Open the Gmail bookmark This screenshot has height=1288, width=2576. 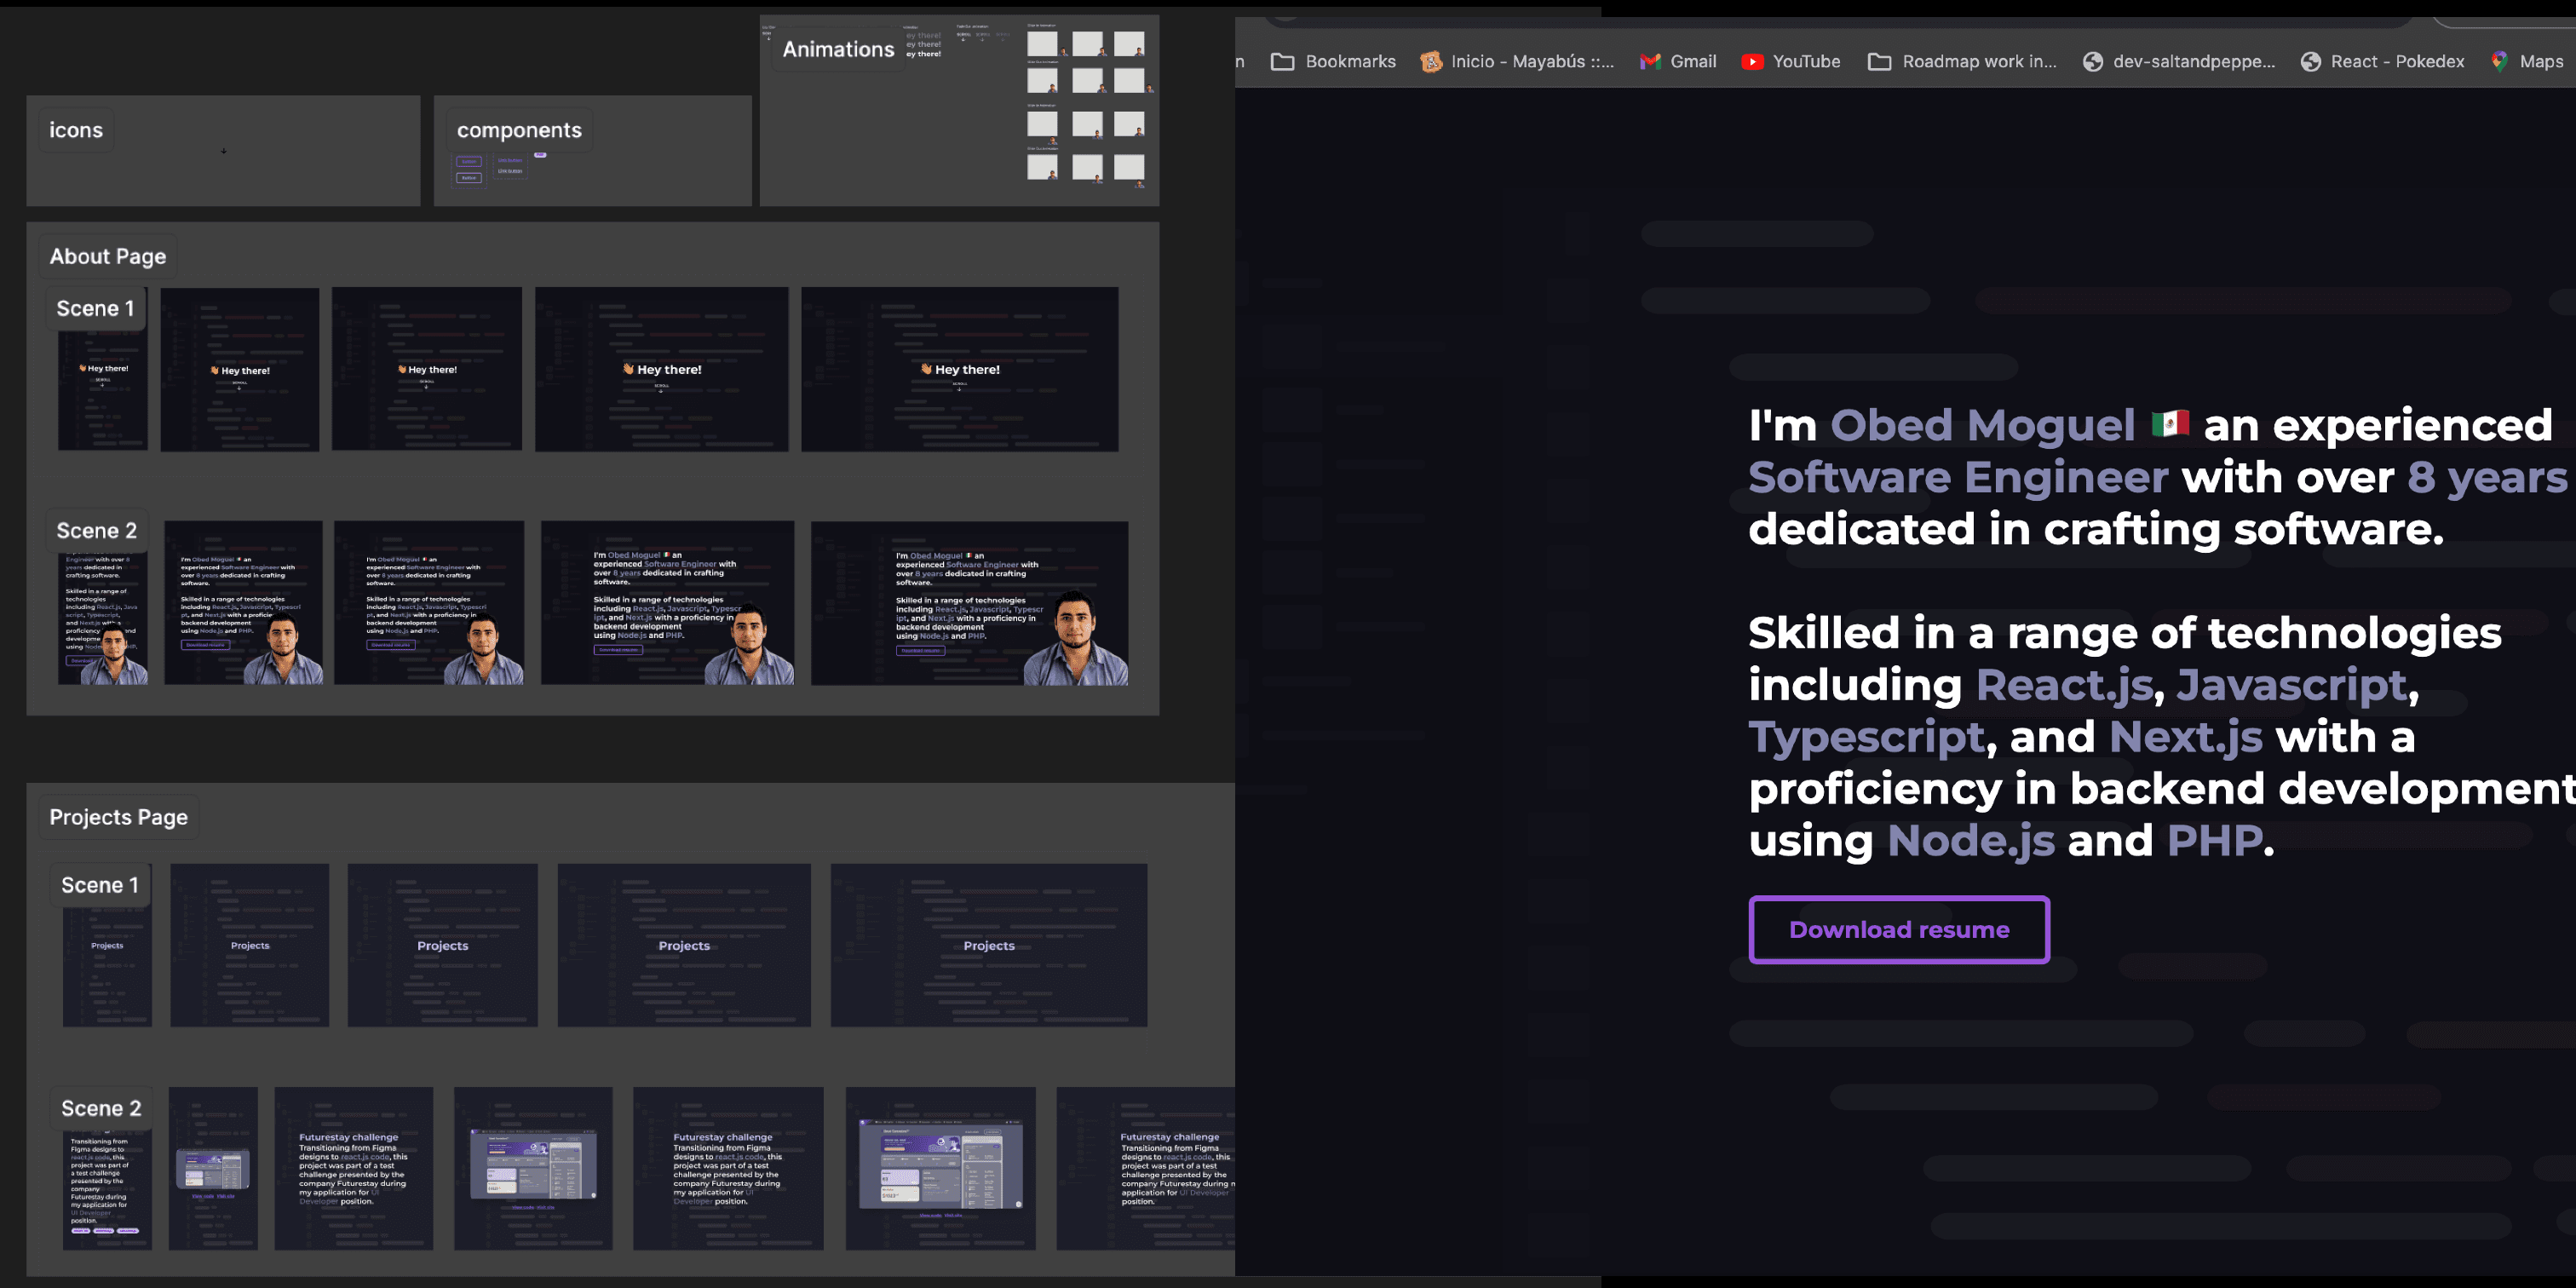(x=1678, y=61)
